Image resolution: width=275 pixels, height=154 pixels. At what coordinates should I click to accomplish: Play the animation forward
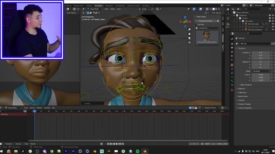click(x=116, y=144)
